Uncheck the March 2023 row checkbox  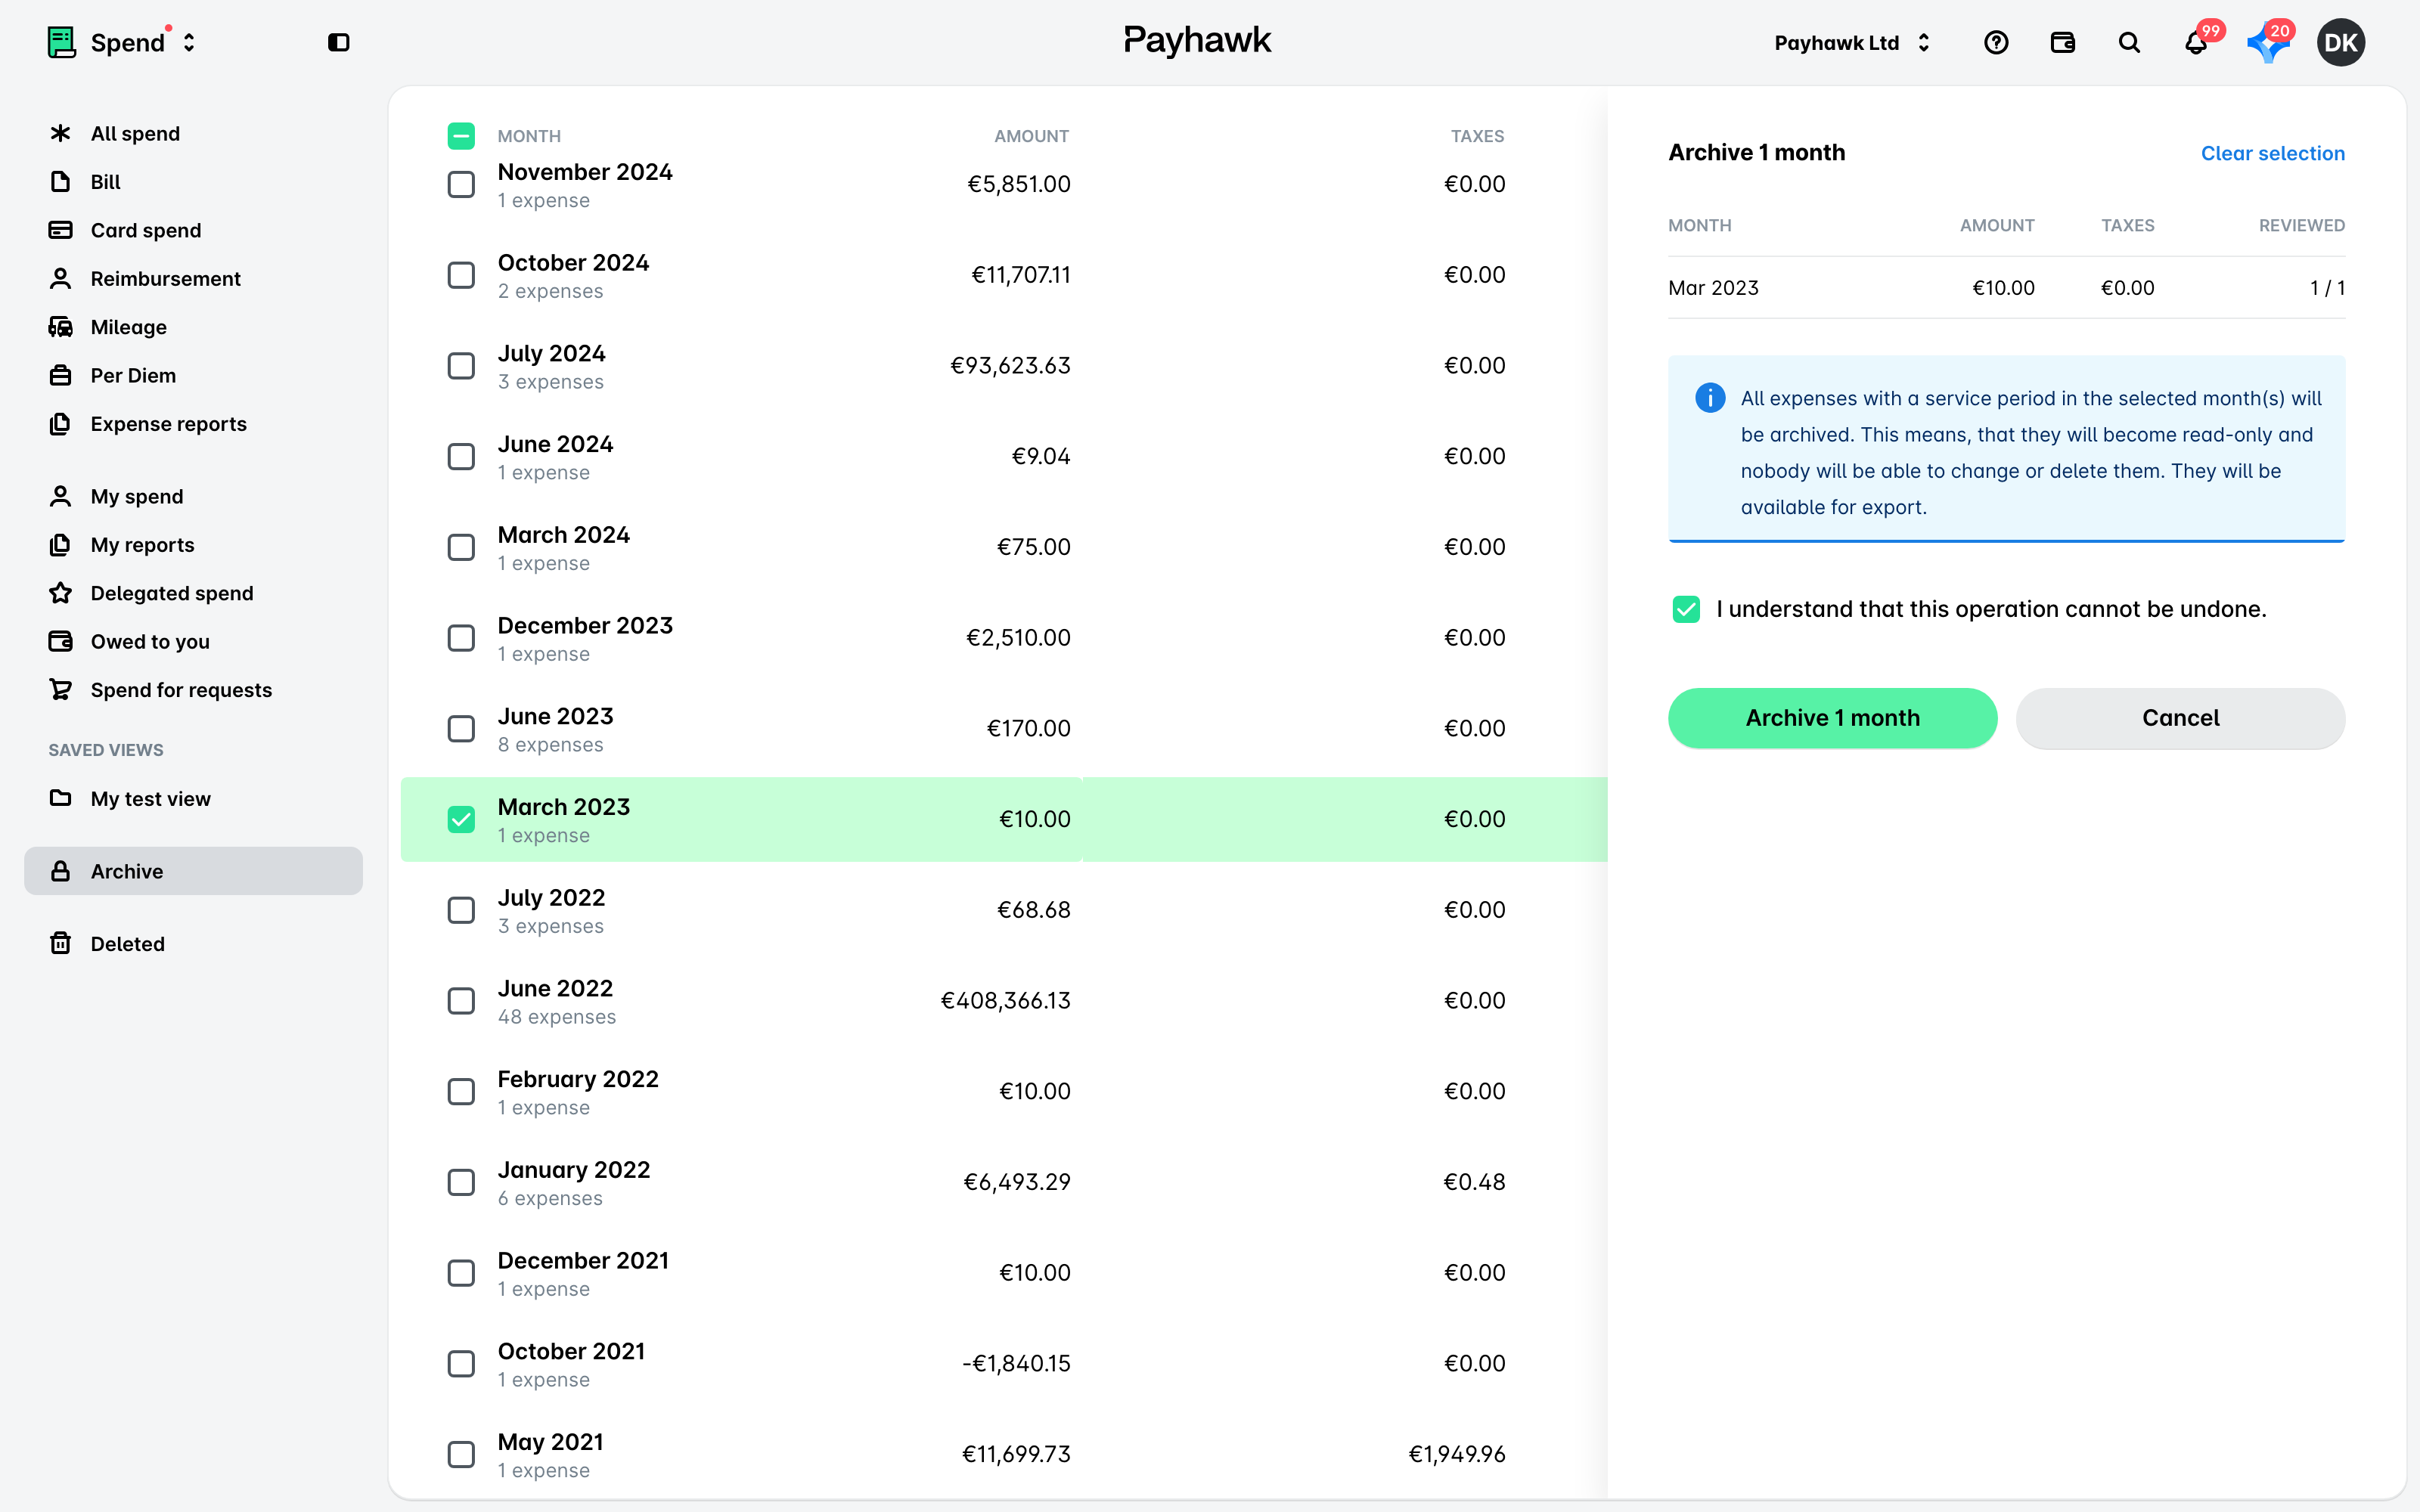point(461,819)
